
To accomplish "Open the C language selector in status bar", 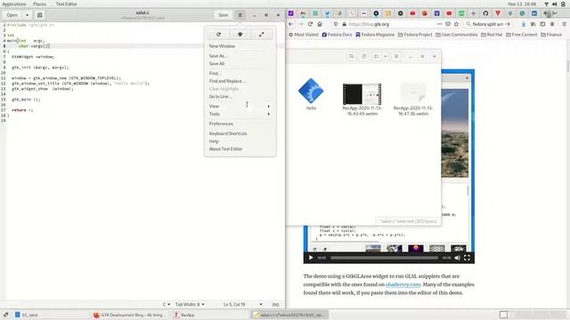I will pos(167,304).
